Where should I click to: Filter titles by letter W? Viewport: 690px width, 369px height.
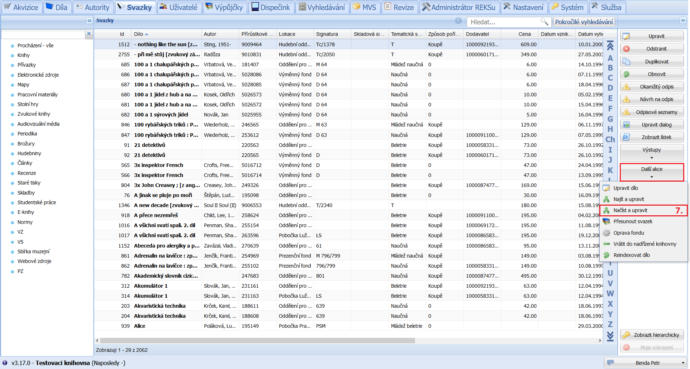pos(610,293)
